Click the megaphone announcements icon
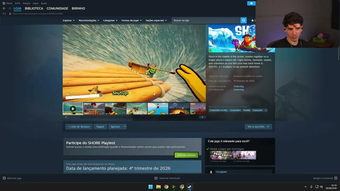Image resolution: width=340 pixels, height=191 pixels. point(251,3)
